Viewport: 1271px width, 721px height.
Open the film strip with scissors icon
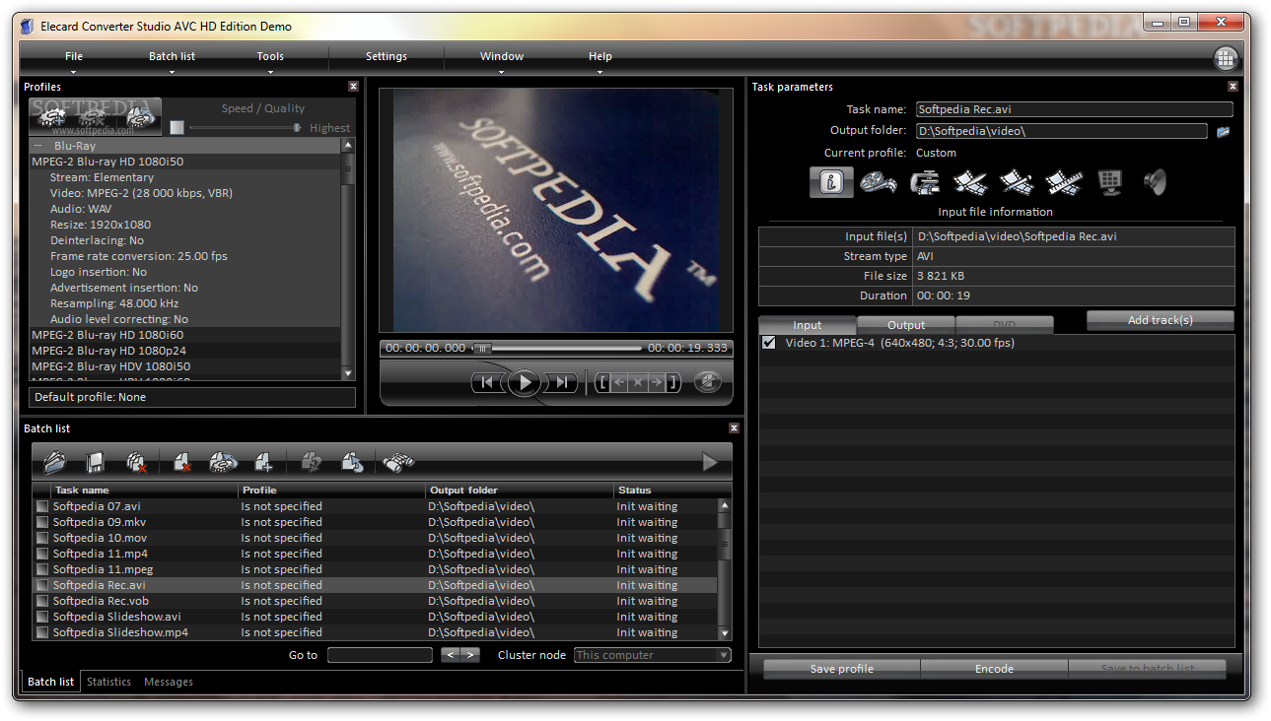click(x=970, y=182)
